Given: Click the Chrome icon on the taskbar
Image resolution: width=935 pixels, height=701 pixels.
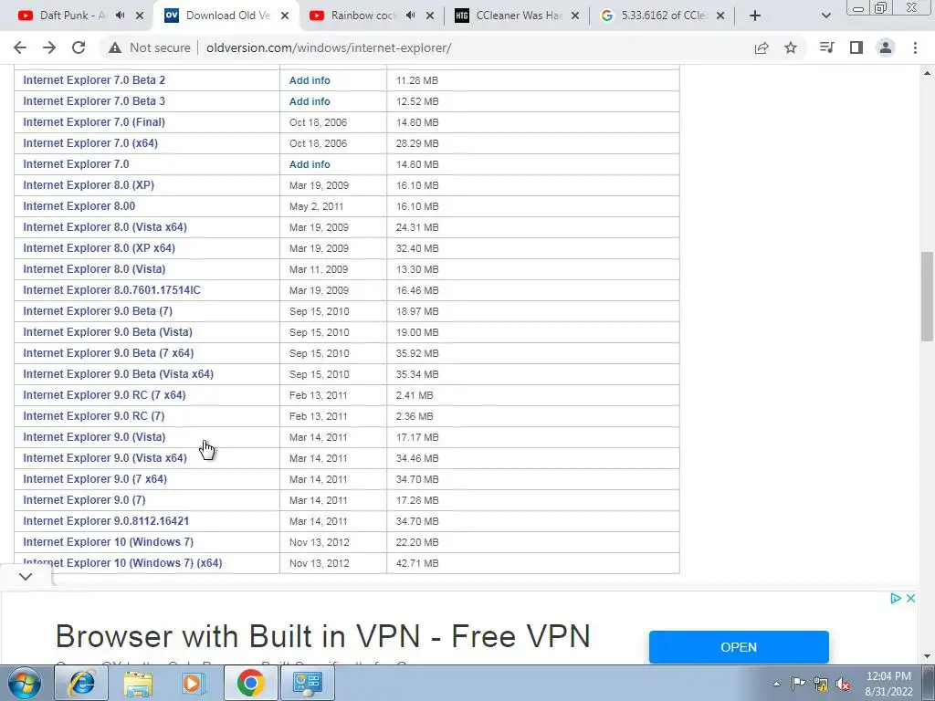Looking at the screenshot, I should 250,683.
